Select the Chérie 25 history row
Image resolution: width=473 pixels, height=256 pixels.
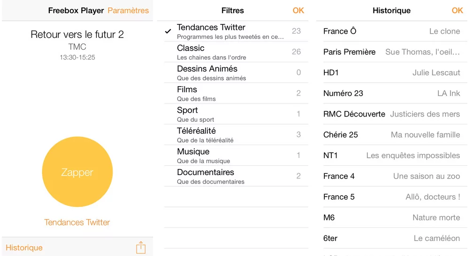pos(391,135)
